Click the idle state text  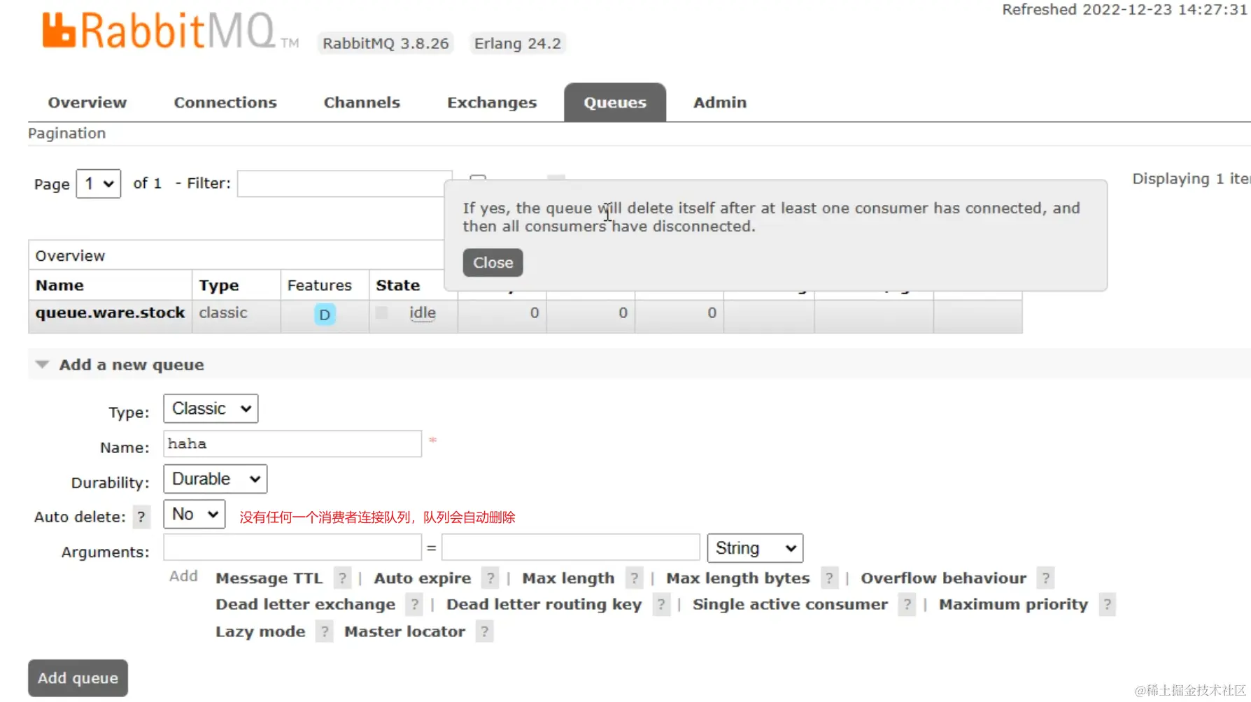pyautogui.click(x=423, y=313)
